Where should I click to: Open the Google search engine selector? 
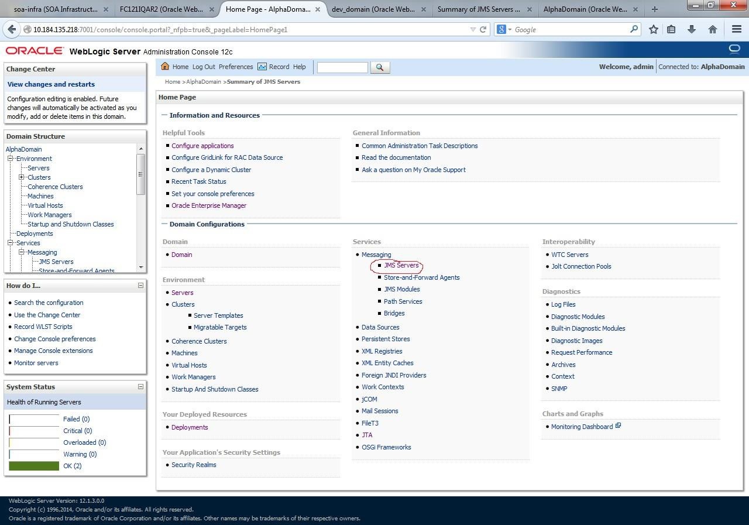[503, 29]
